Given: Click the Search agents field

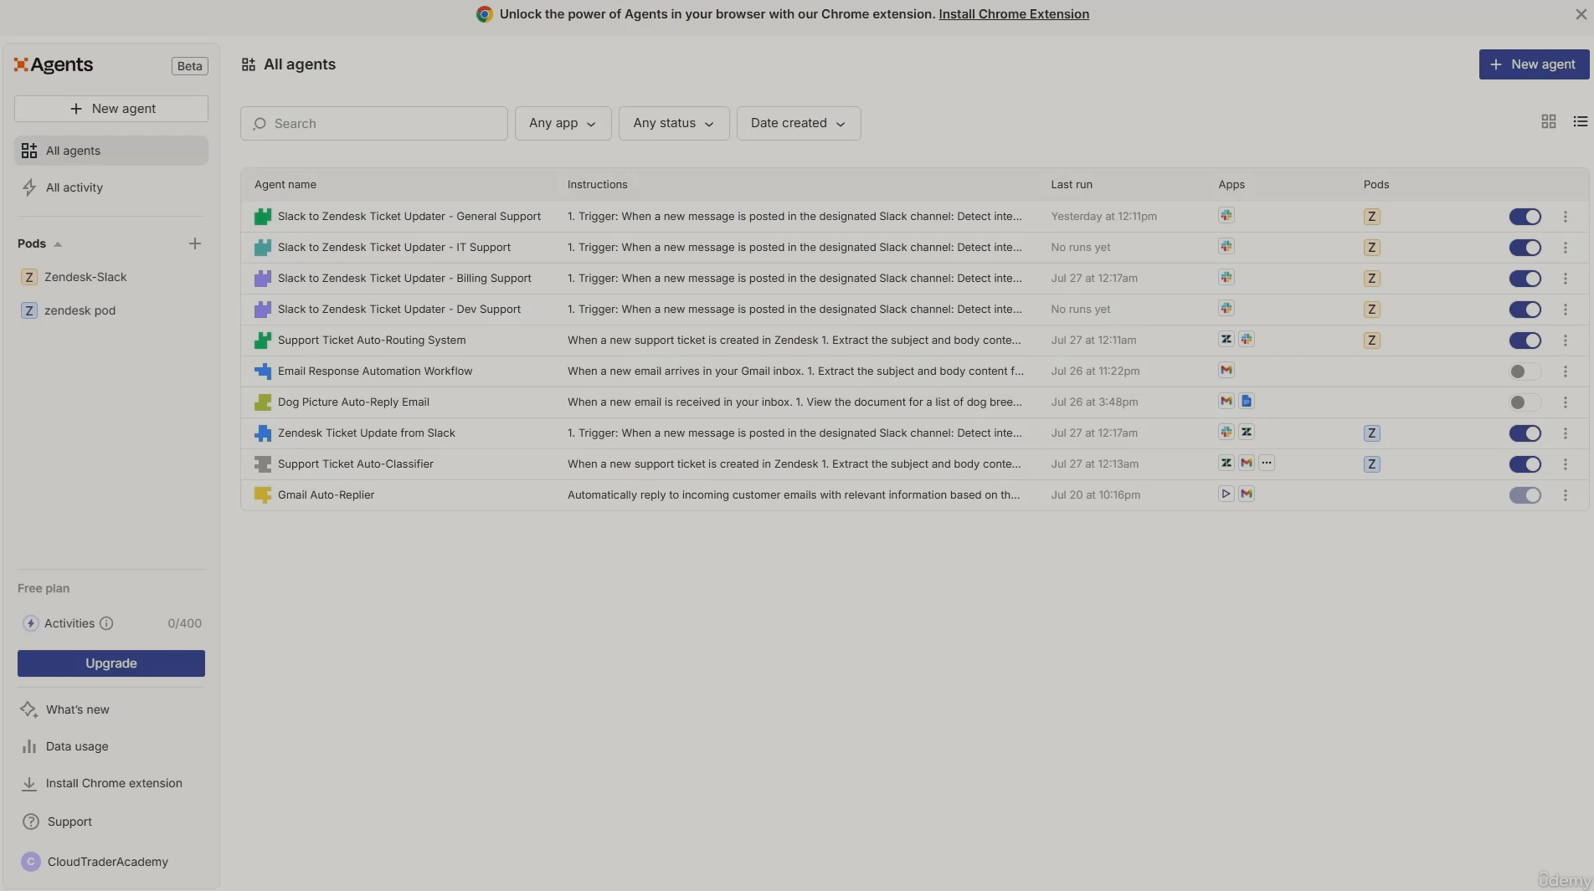Looking at the screenshot, I should pyautogui.click(x=374, y=123).
